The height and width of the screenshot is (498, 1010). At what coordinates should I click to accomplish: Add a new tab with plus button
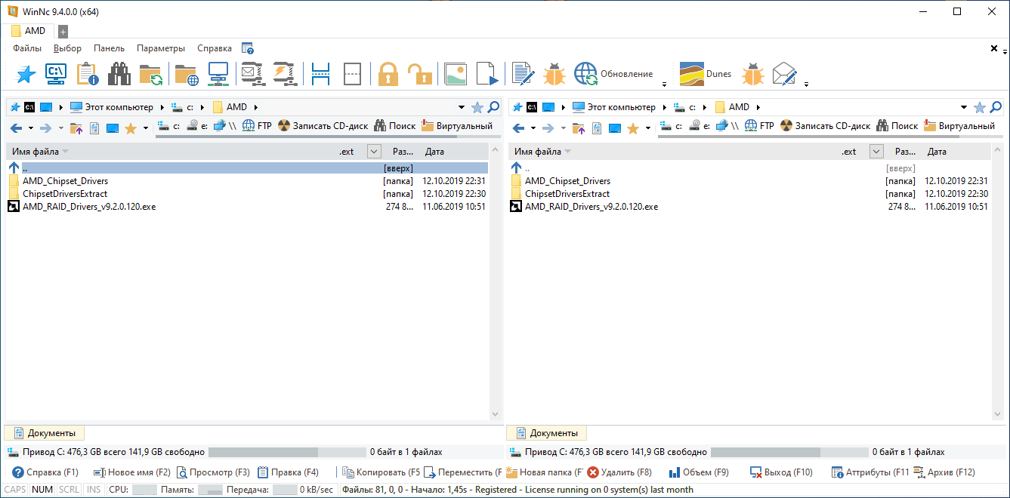[63, 32]
